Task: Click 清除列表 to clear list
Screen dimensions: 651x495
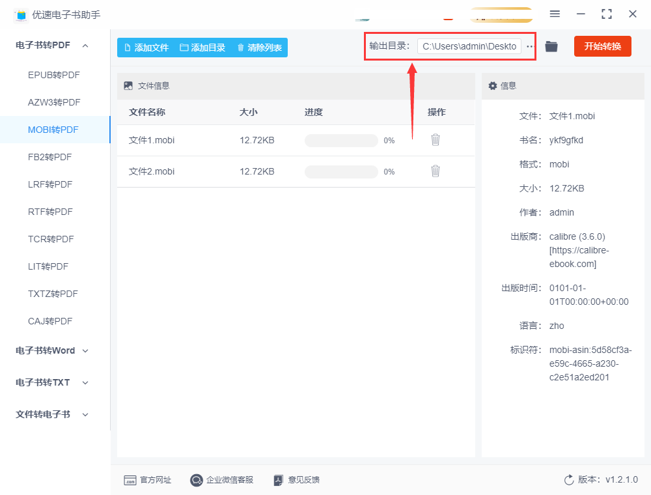Action: [259, 48]
